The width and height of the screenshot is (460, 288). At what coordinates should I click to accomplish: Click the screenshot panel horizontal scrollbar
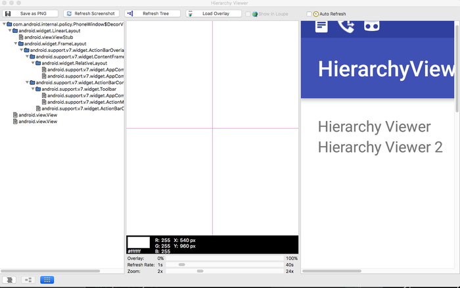332,271
